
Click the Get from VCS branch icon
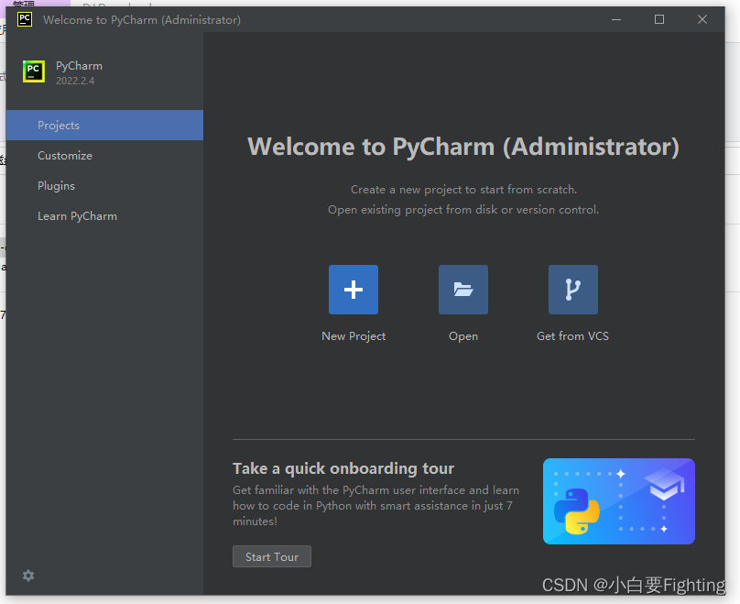(x=573, y=290)
